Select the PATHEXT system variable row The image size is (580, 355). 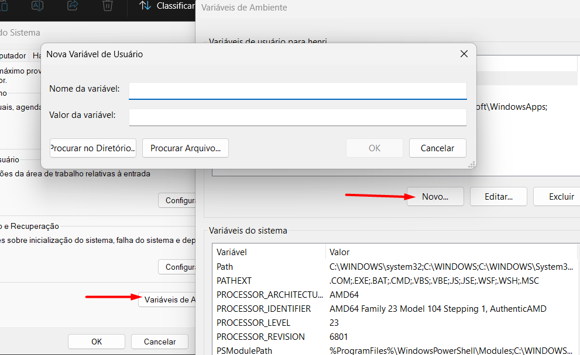click(x=394, y=281)
